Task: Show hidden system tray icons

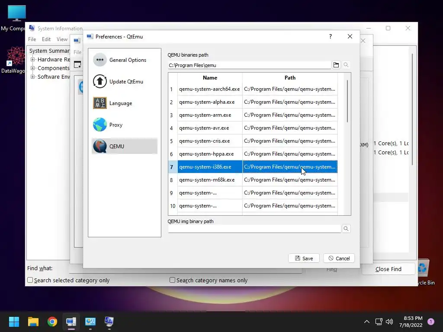Action: pyautogui.click(x=367, y=322)
